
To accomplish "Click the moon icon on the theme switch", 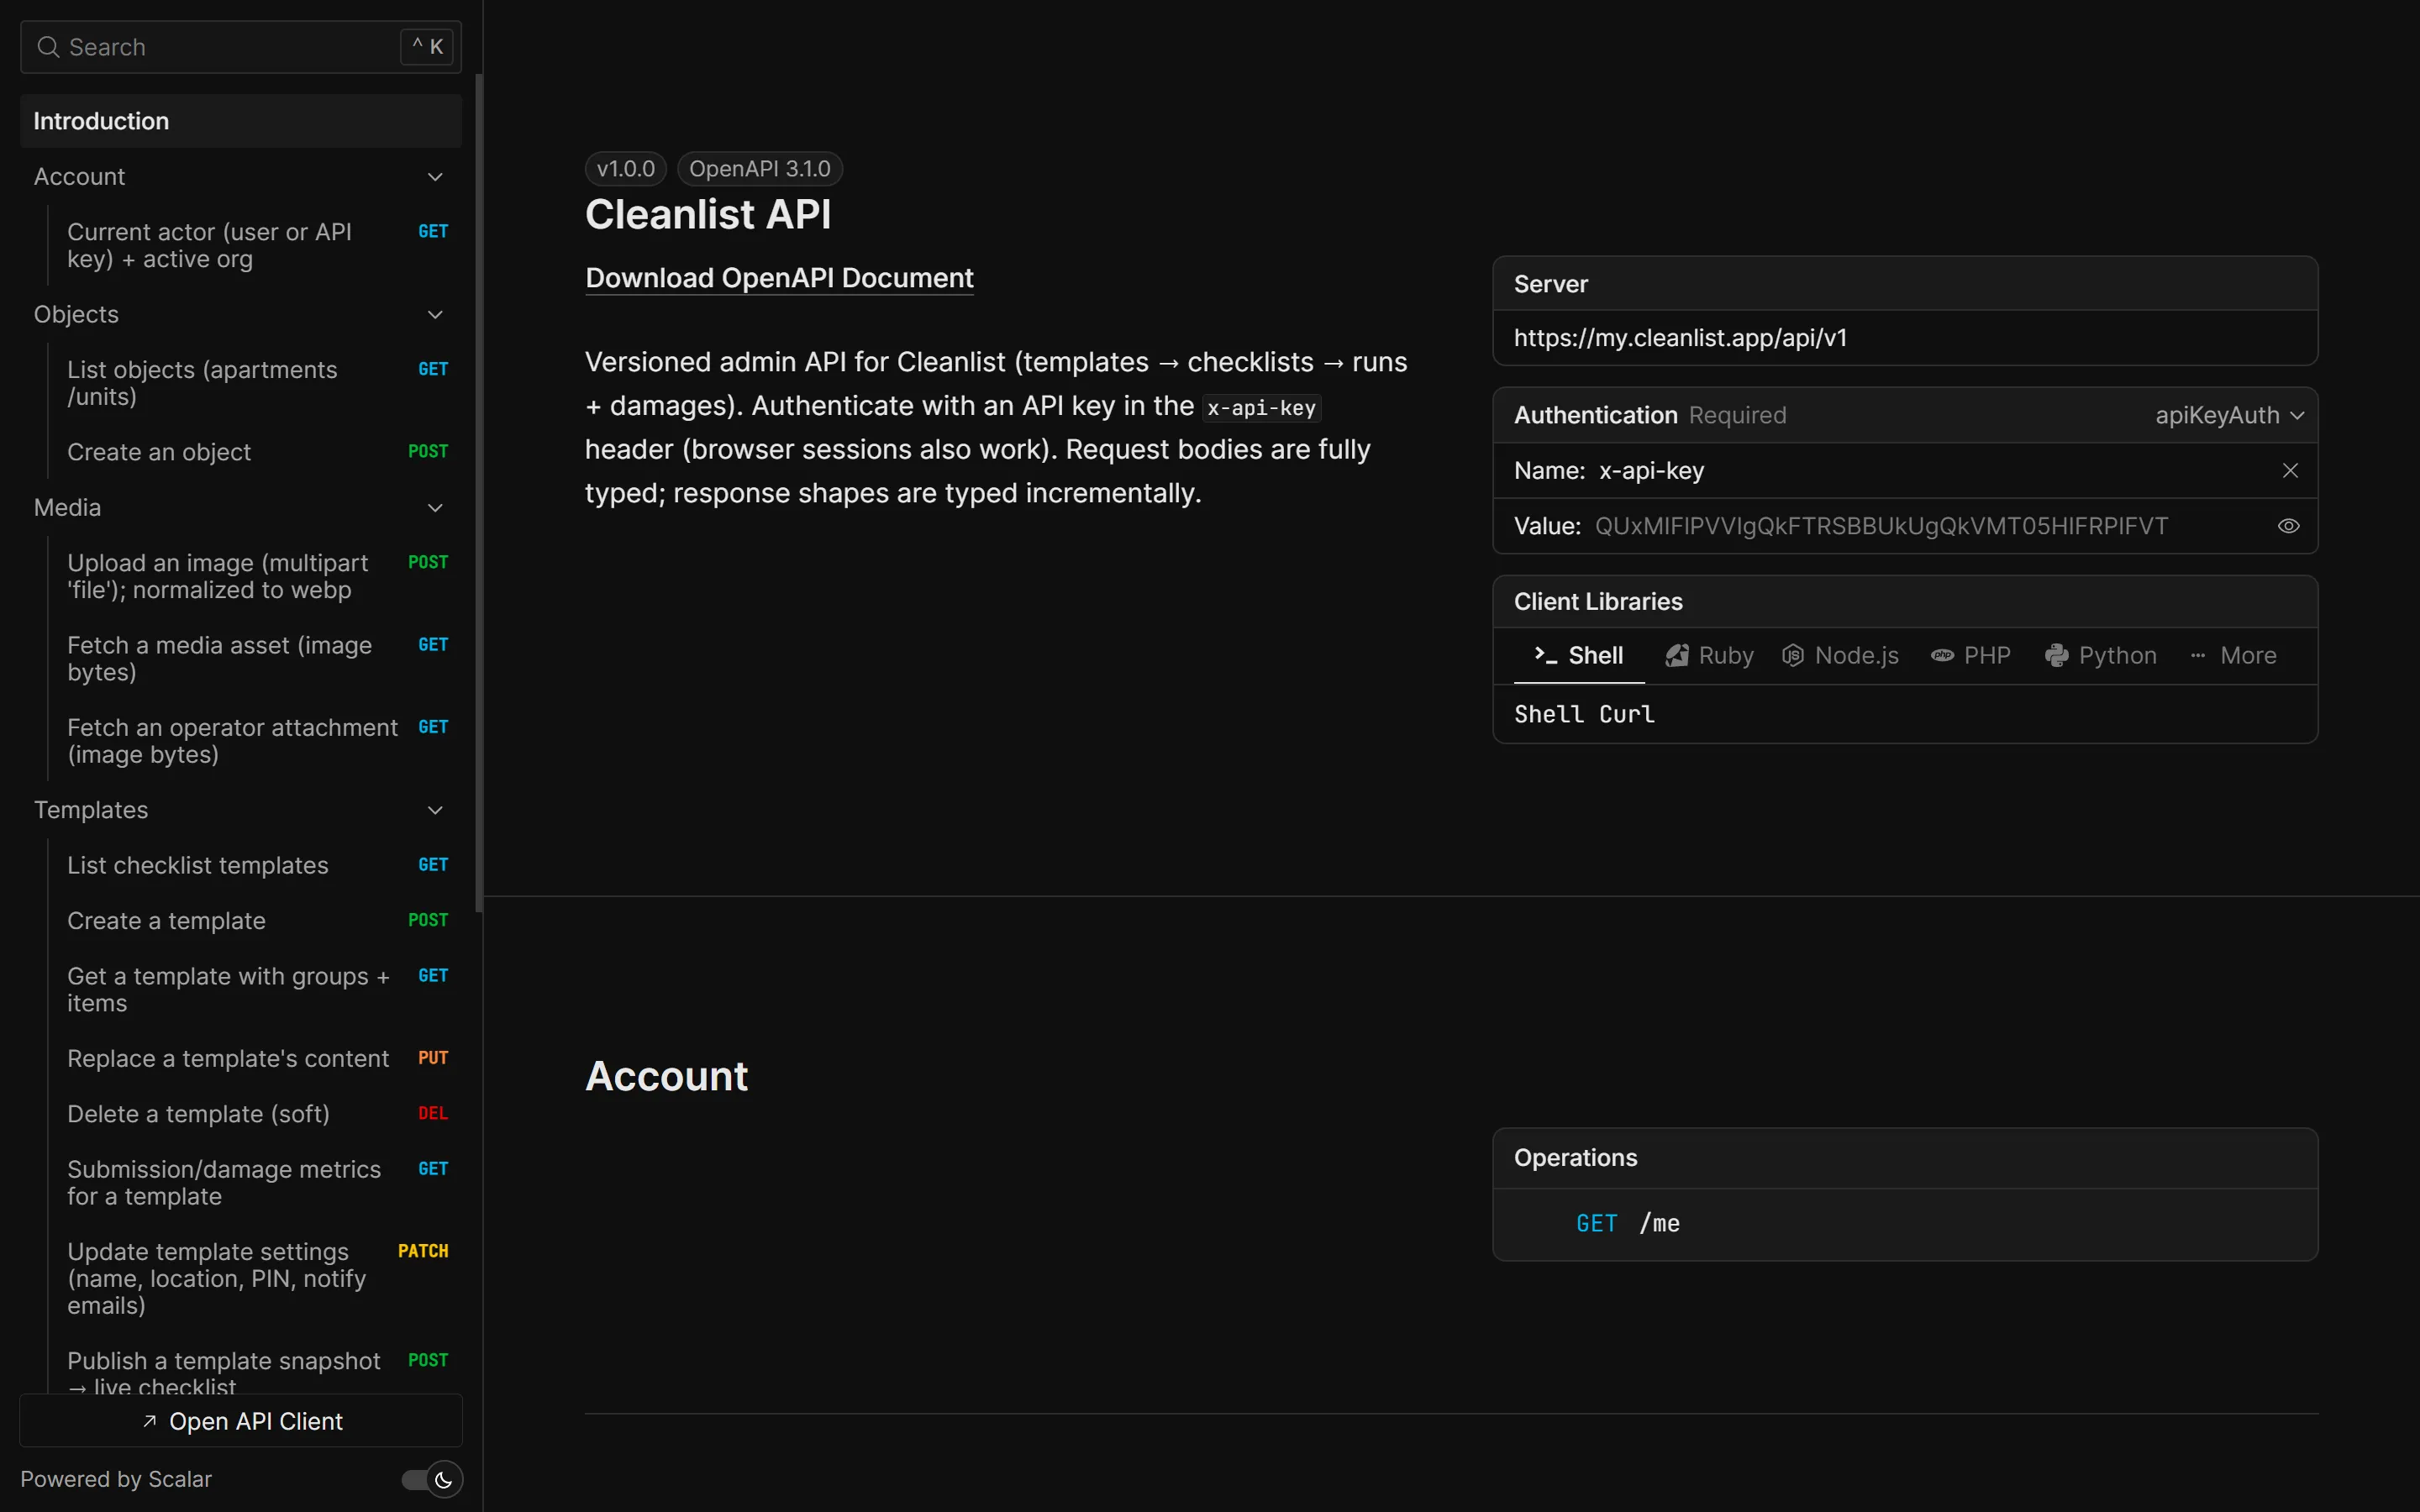I will [444, 1479].
